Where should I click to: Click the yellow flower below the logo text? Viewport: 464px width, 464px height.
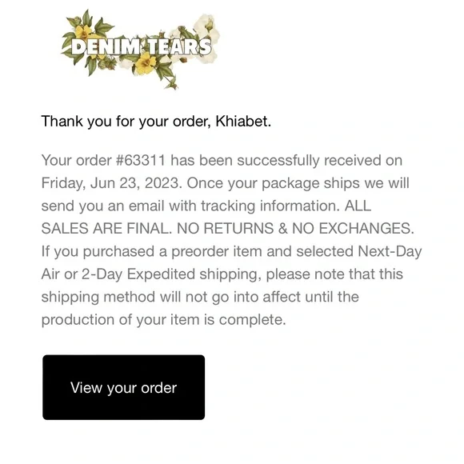[145, 64]
